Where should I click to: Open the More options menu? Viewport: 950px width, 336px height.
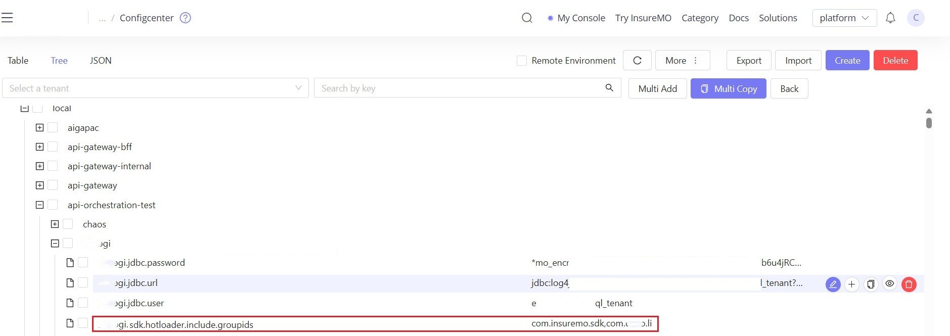683,60
